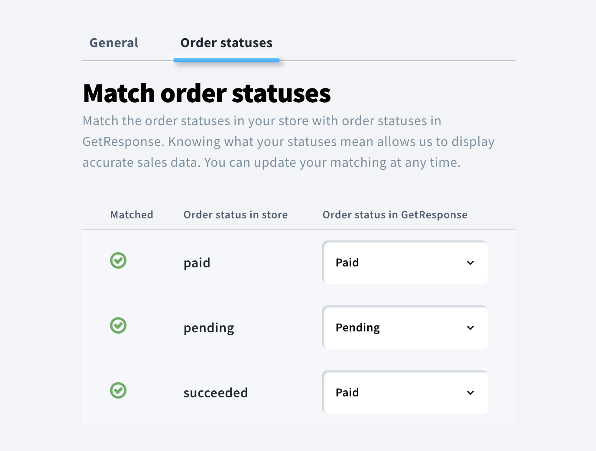Click the 'pending' store status label
Image resolution: width=596 pixels, height=451 pixels.
[x=209, y=328]
